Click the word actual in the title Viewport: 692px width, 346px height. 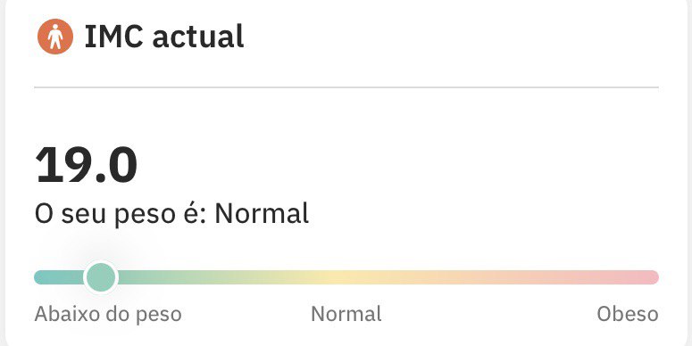(197, 37)
